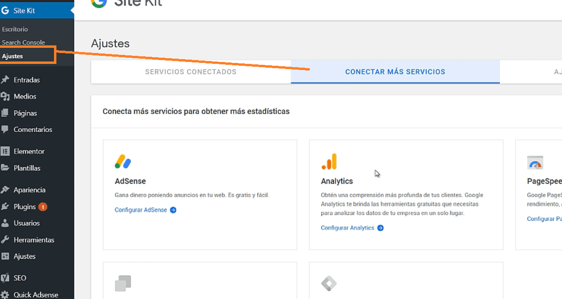Click the Google logo in Site Kit header
The image size is (562, 299).
[x=99, y=3]
